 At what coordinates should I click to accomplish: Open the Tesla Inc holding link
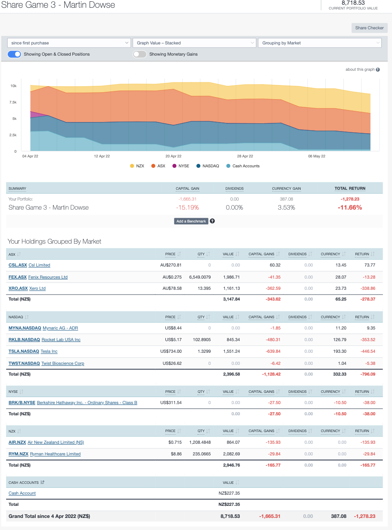(x=49, y=351)
